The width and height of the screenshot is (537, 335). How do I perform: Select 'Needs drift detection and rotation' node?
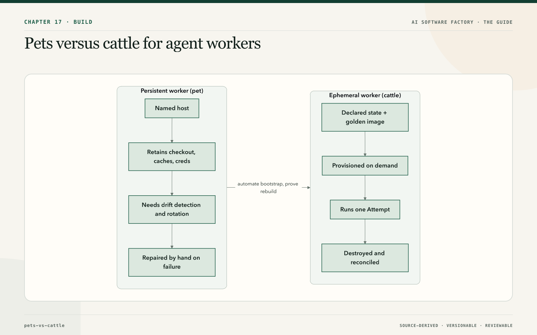point(172,209)
